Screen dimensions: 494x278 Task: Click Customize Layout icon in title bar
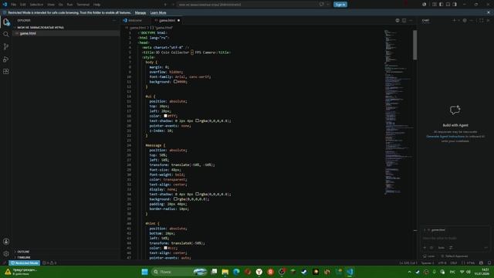(x=435, y=5)
